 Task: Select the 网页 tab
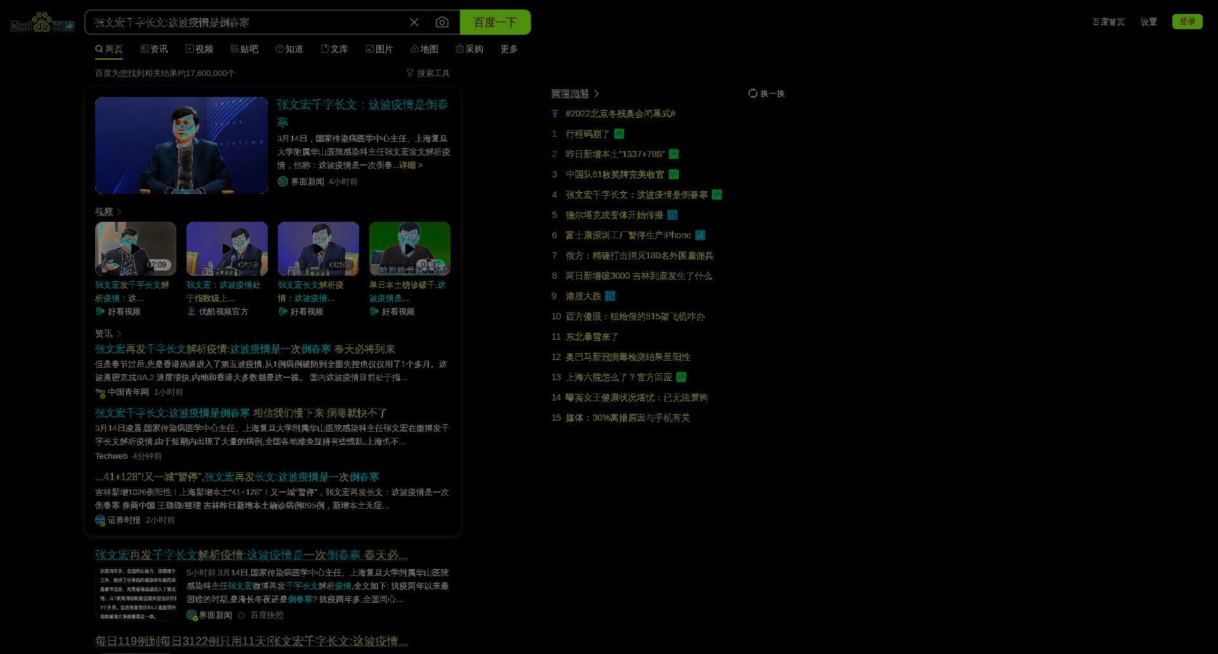109,49
